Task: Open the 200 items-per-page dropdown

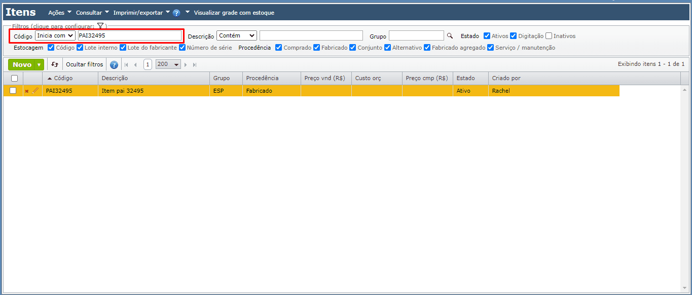Action: [x=168, y=64]
